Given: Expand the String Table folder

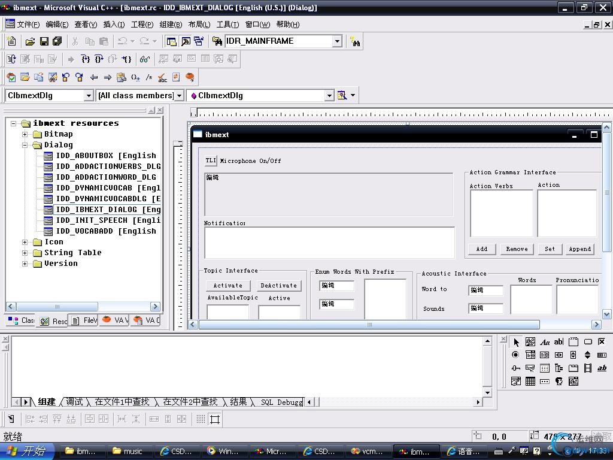Looking at the screenshot, I should coord(25,253).
